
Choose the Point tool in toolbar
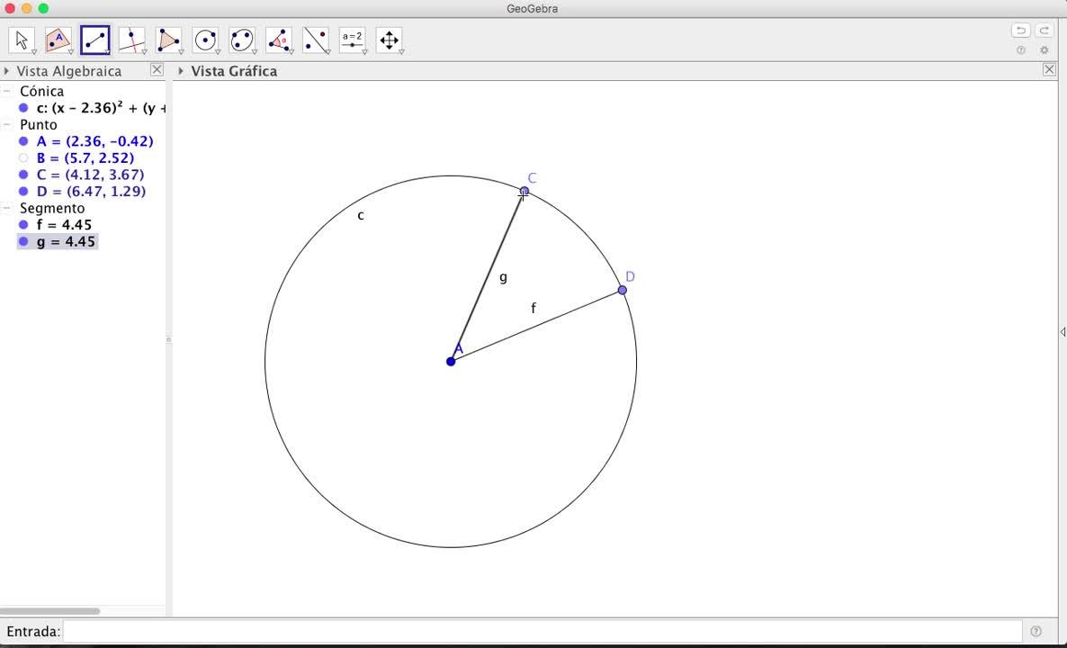click(x=58, y=40)
